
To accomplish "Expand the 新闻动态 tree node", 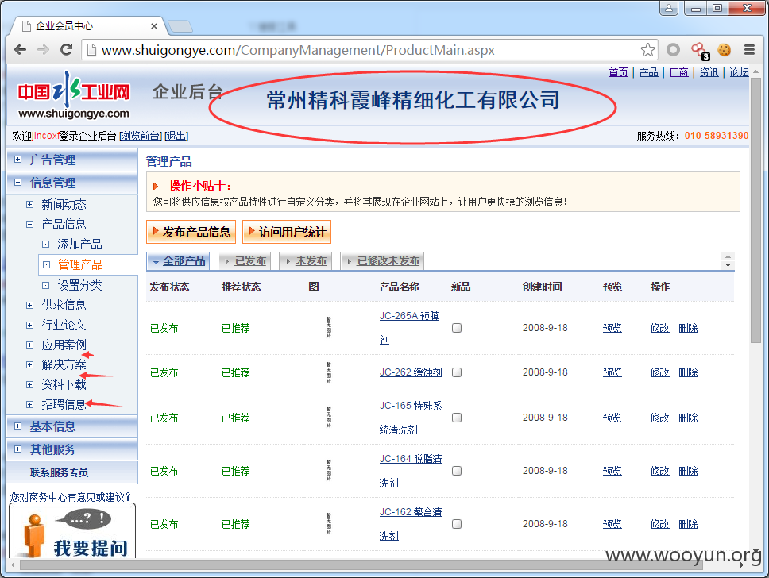I will click(x=30, y=204).
